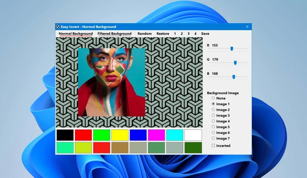Switch to Normal Background tab

76,33
